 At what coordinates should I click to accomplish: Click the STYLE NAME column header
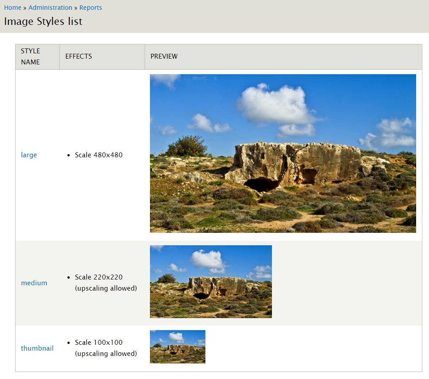(x=30, y=56)
